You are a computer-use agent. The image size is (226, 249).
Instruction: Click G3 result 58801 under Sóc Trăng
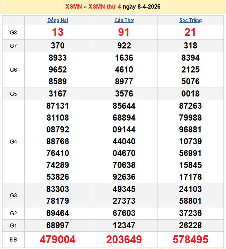pyautogui.click(x=190, y=201)
